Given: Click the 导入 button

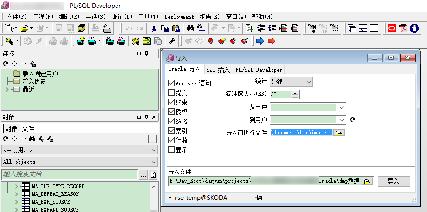Looking at the screenshot, I should click(x=394, y=181).
